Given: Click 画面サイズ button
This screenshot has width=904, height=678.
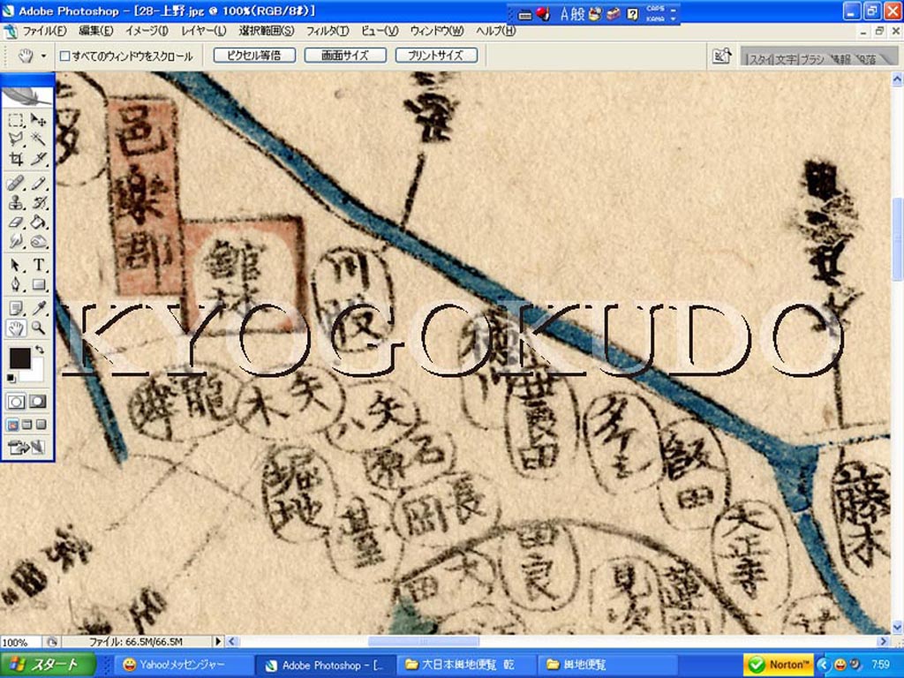Looking at the screenshot, I should pyautogui.click(x=345, y=56).
